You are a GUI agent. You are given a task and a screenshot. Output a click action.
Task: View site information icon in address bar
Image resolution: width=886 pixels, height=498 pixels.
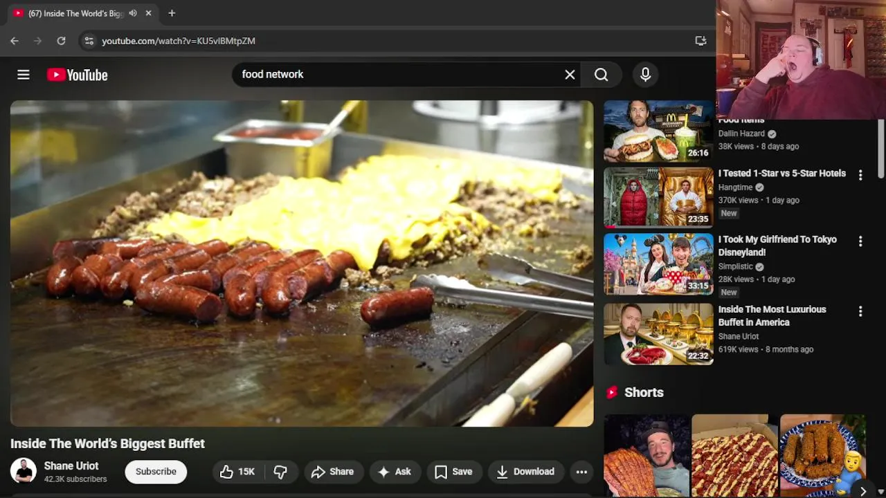coord(89,41)
